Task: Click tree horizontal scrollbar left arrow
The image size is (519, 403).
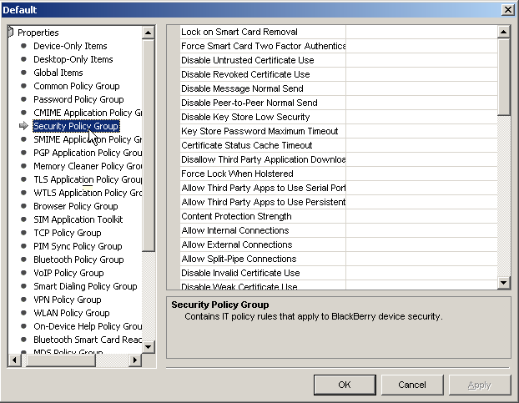Action: tap(14, 360)
